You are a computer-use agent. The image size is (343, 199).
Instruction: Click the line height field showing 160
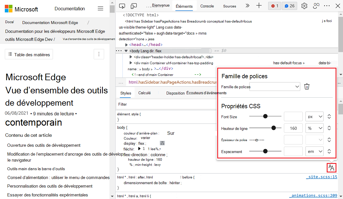tap(293, 128)
